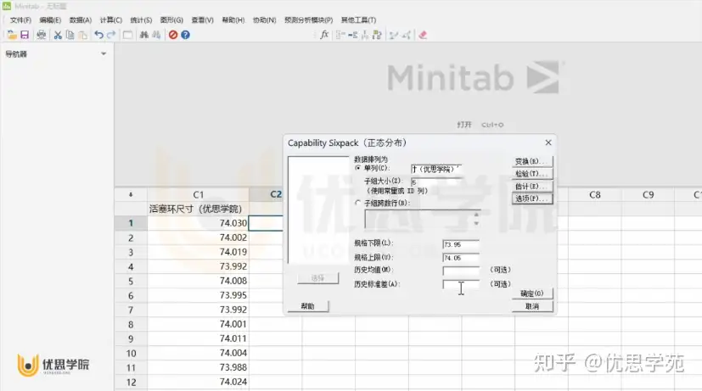
Task: Open the 协助(N) menu
Action: 264,20
